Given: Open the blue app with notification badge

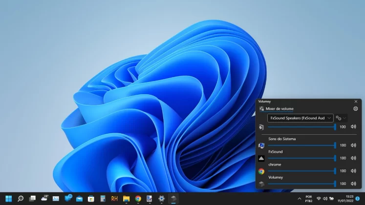Looking at the screenshot, I should tap(68, 198).
